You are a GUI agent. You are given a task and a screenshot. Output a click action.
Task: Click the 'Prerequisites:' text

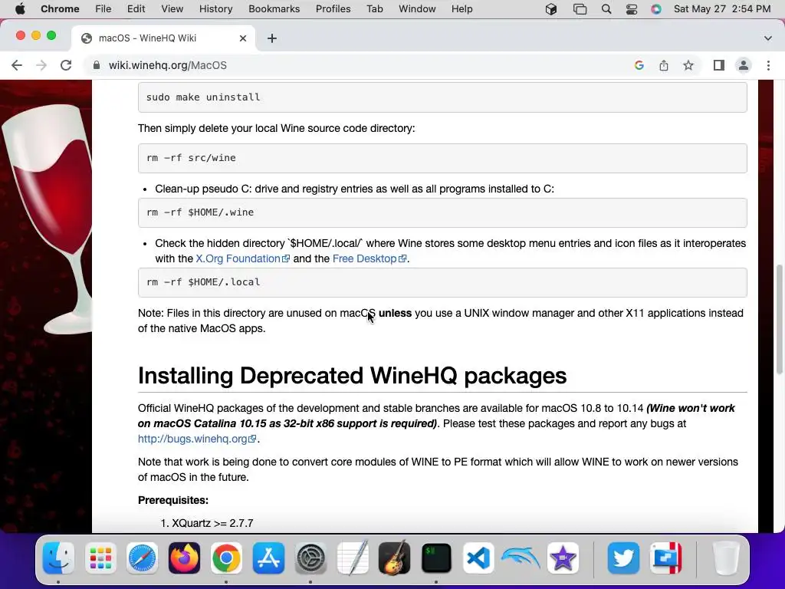click(172, 500)
